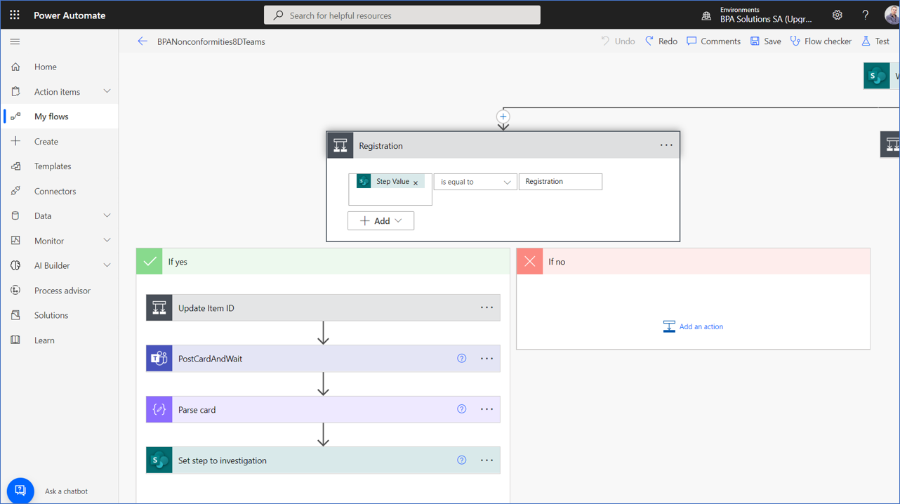Click the Power Automate title
Screen dimensions: 900x504
click(70, 15)
